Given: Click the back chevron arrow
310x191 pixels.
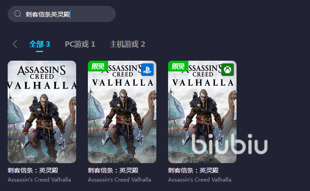Looking at the screenshot, I should [x=15, y=44].
